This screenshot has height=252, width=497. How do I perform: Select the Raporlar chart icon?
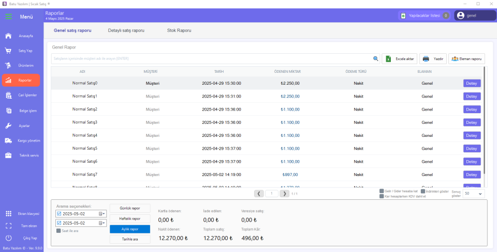8,81
